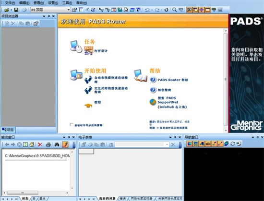Click the home icon in output window
The height and width of the screenshot is (201, 264).
[x=32, y=144]
